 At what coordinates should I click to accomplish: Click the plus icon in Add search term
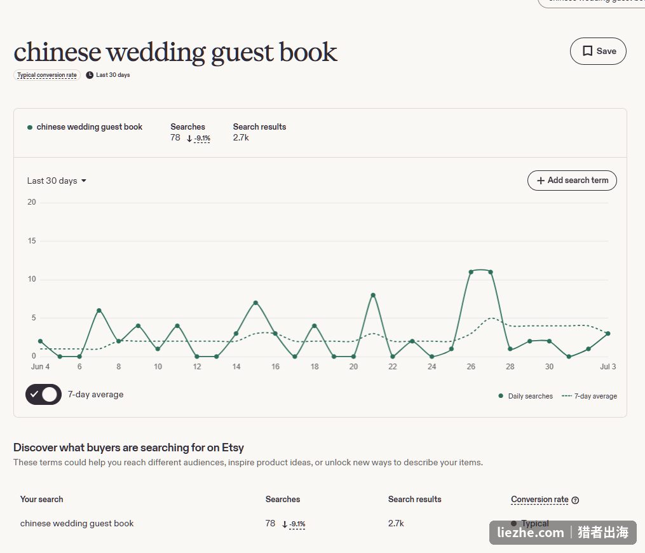click(x=541, y=181)
